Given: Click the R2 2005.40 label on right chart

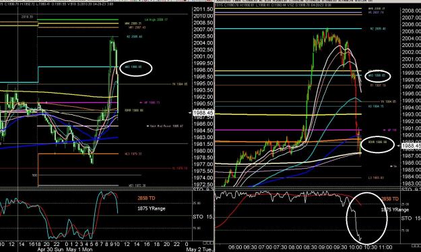Looking at the screenshot, I should tap(378, 28).
